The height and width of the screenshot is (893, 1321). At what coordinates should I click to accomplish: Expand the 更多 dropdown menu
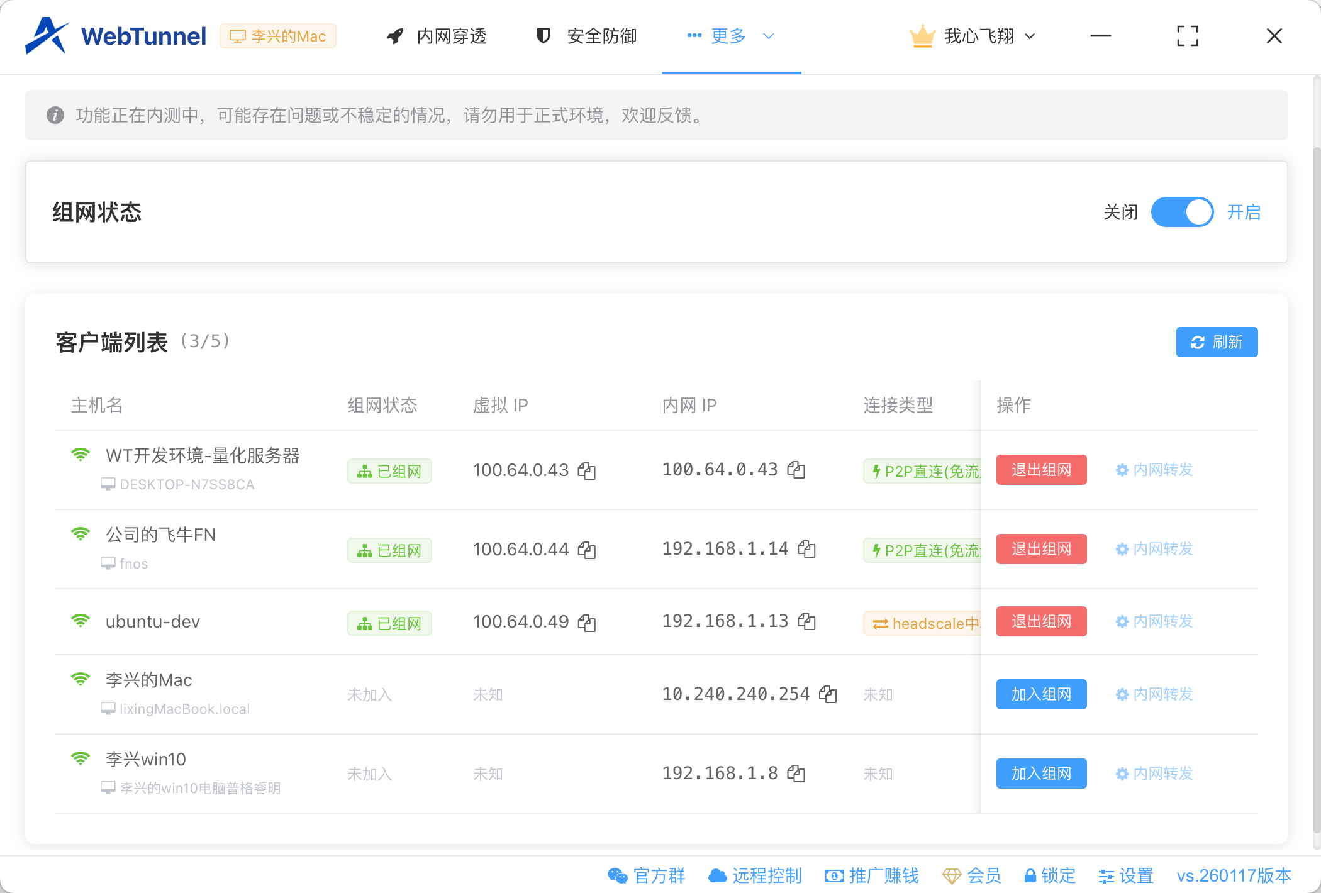(730, 36)
